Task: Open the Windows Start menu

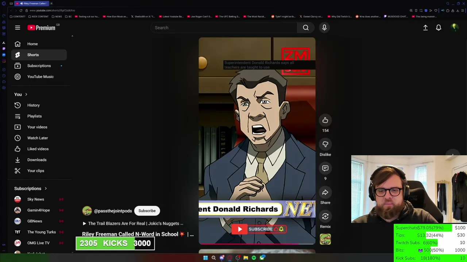Action: [205, 258]
